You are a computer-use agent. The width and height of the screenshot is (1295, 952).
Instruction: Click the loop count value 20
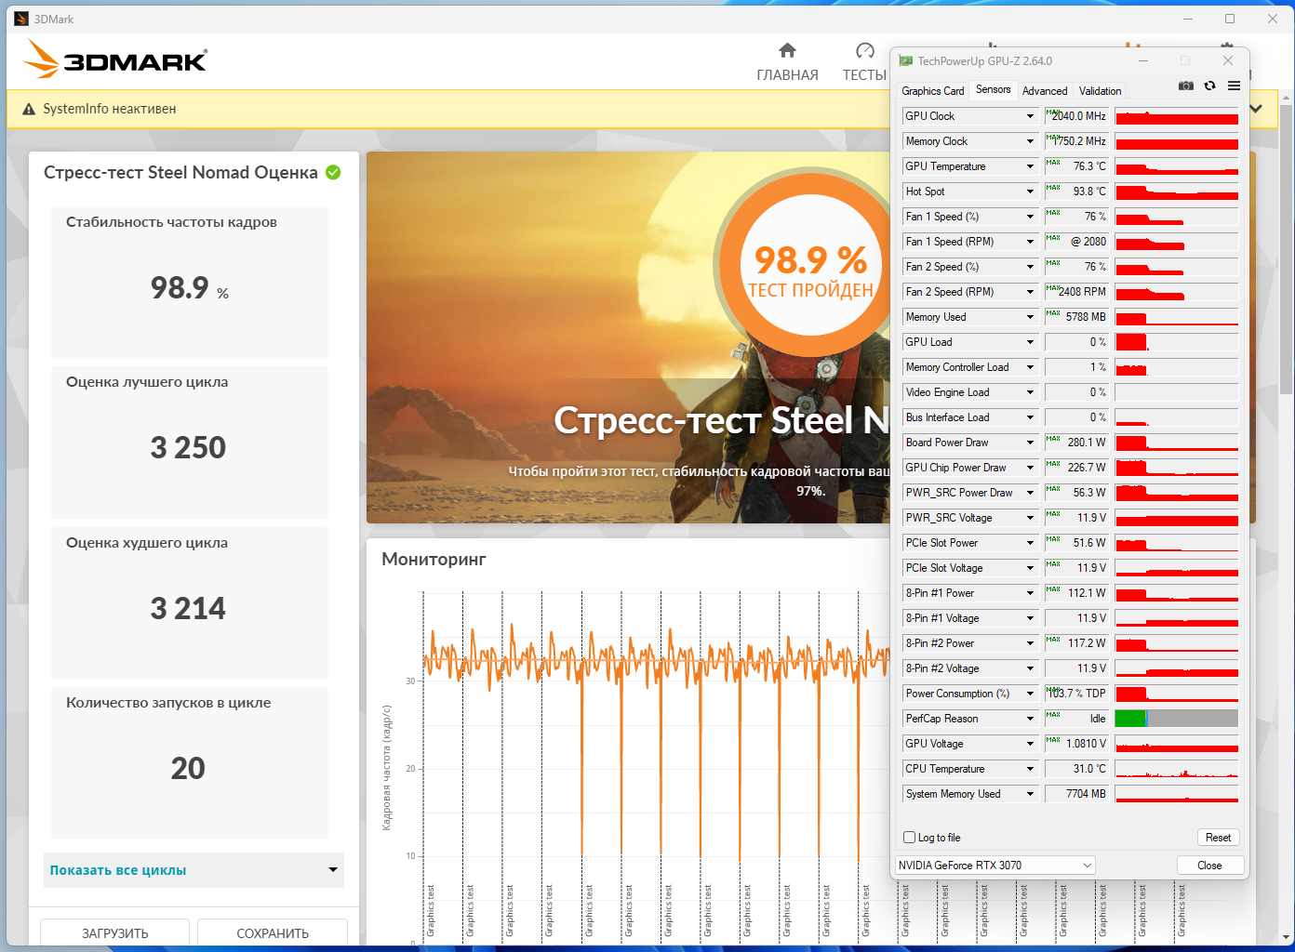pos(188,769)
